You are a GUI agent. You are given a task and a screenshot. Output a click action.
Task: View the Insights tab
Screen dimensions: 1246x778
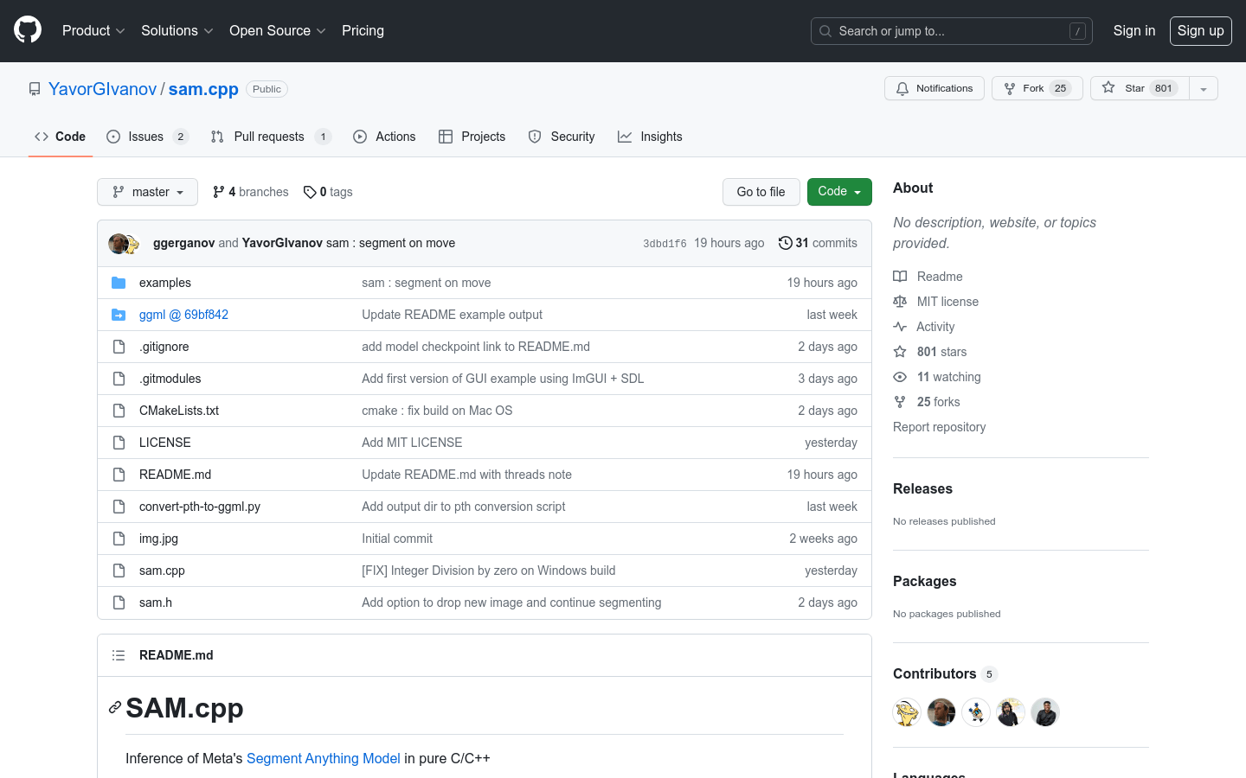coord(650,137)
